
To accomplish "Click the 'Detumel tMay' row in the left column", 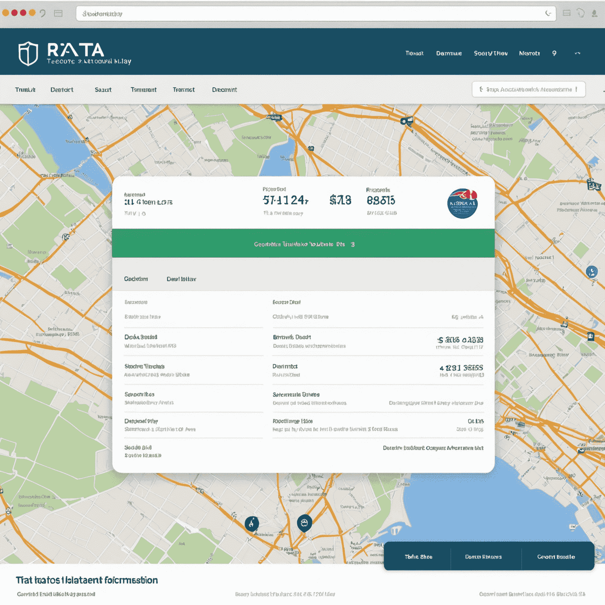I will (x=193, y=425).
